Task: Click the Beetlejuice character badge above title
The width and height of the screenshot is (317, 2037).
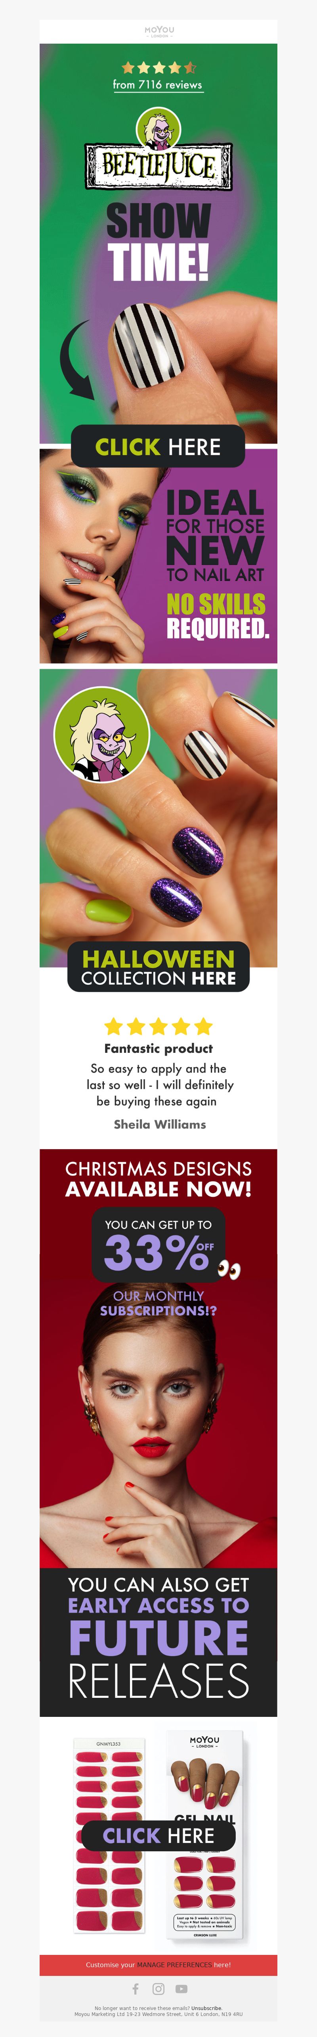Action: click(158, 129)
